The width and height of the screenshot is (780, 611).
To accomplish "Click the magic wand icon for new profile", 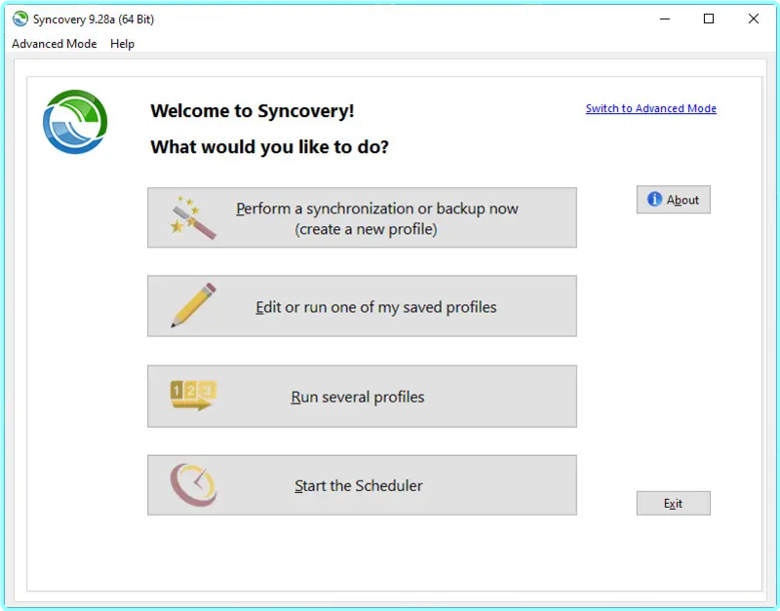I will (193, 217).
